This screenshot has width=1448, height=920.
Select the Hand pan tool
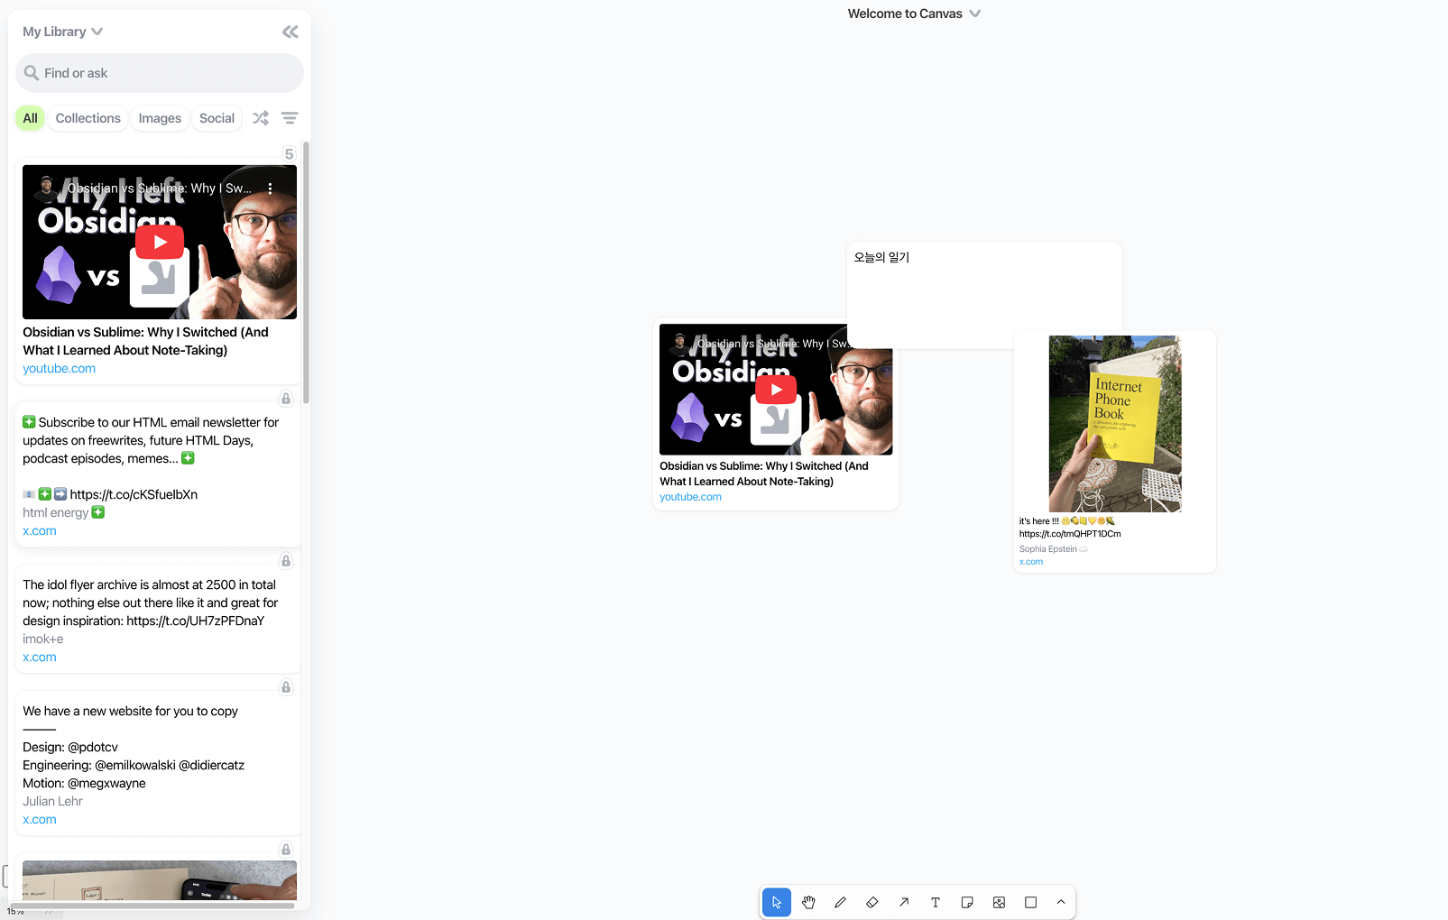[808, 902]
